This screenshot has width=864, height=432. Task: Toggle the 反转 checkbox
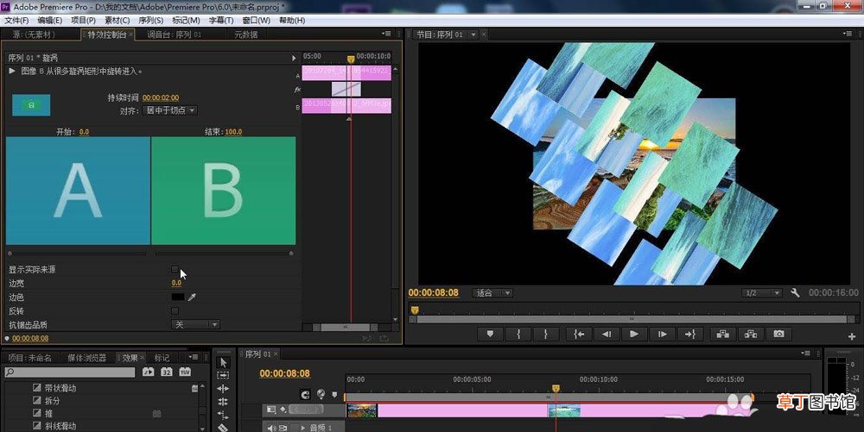click(175, 311)
